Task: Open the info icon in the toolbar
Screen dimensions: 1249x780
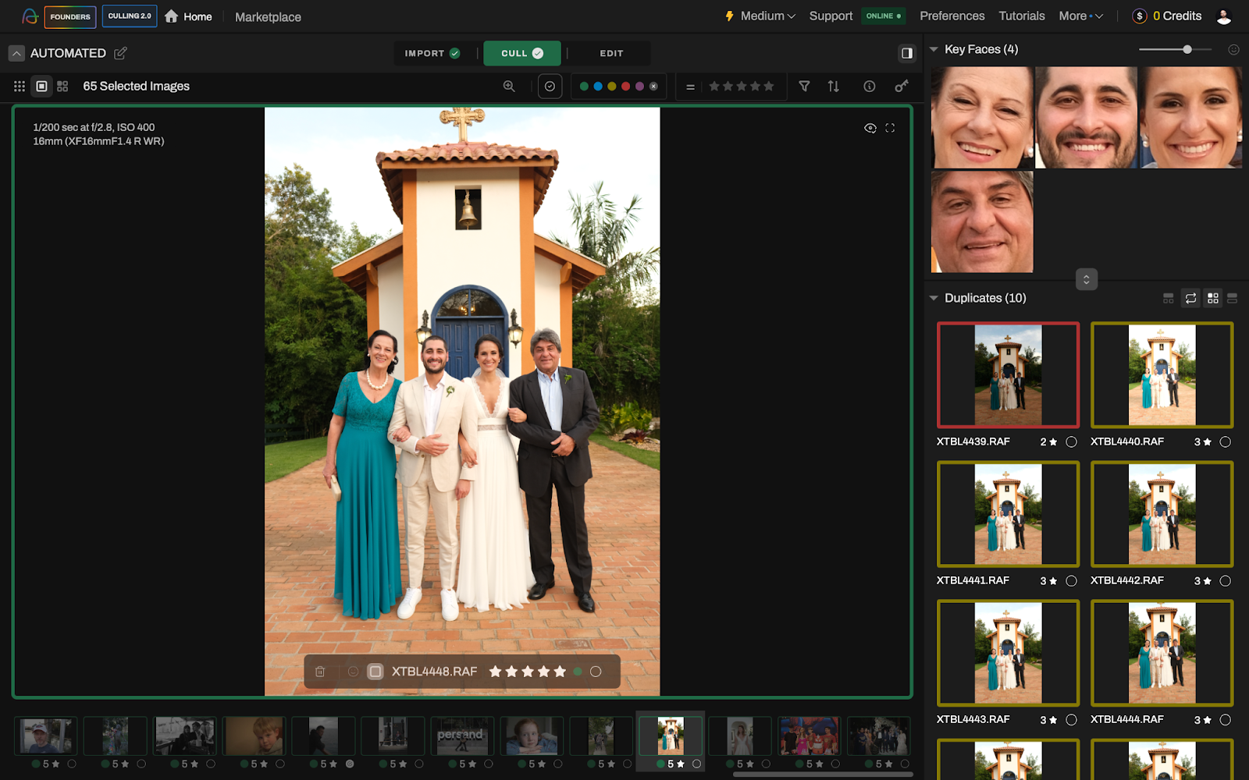Action: (x=869, y=86)
